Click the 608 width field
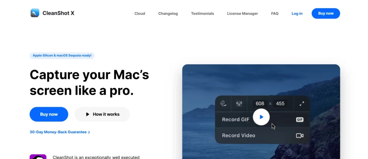368x159 pixels. point(260,104)
